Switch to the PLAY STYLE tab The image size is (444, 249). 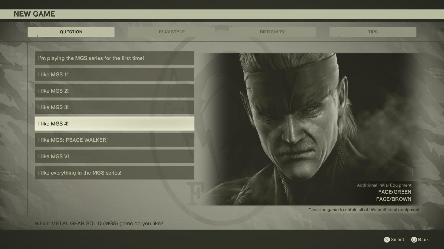point(171,32)
